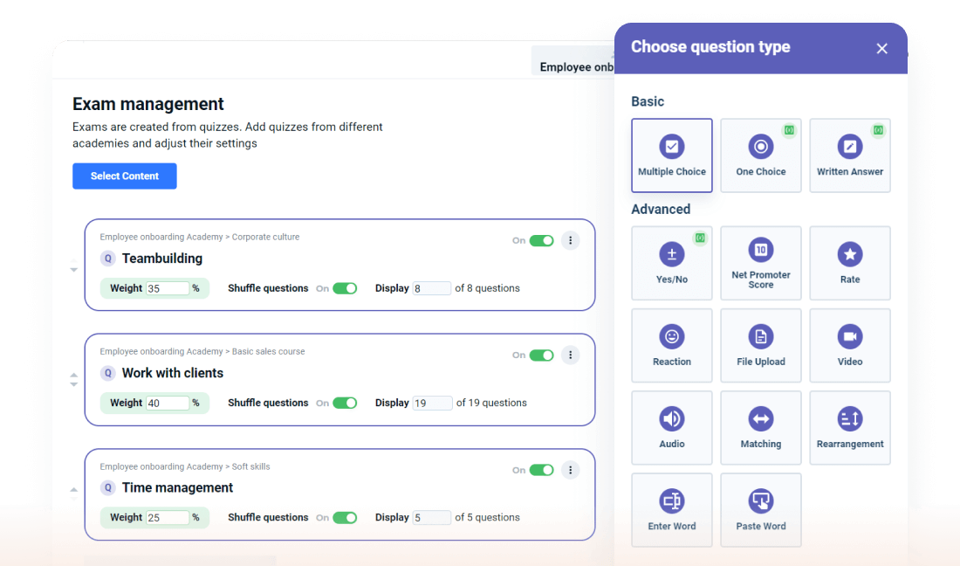Viewport: 960px width, 566px height.
Task: Move Work with clients quiz up arrow
Action: tap(74, 376)
